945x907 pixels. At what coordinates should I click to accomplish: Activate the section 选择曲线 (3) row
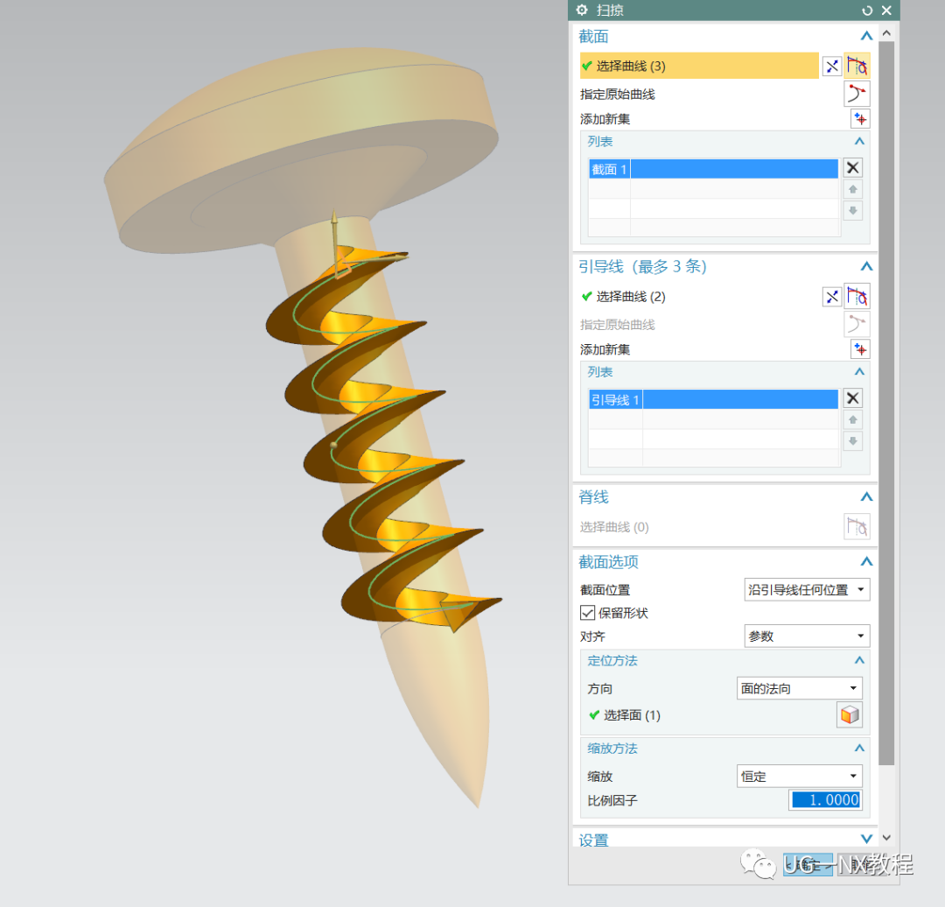click(x=699, y=66)
